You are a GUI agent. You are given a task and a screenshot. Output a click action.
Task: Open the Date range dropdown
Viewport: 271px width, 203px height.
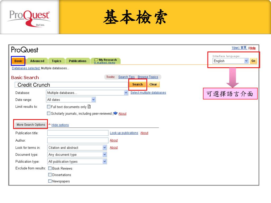[71, 100]
